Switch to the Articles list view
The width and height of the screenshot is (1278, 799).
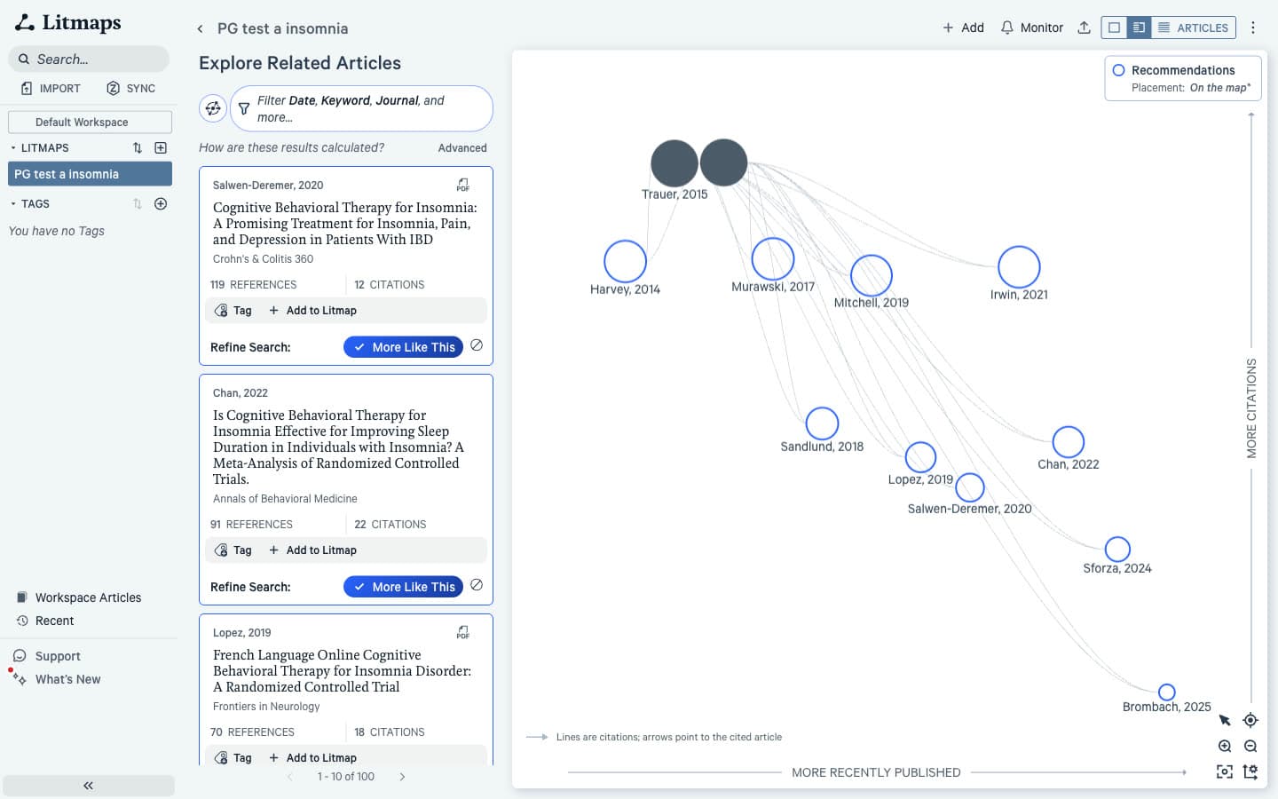1193,28
